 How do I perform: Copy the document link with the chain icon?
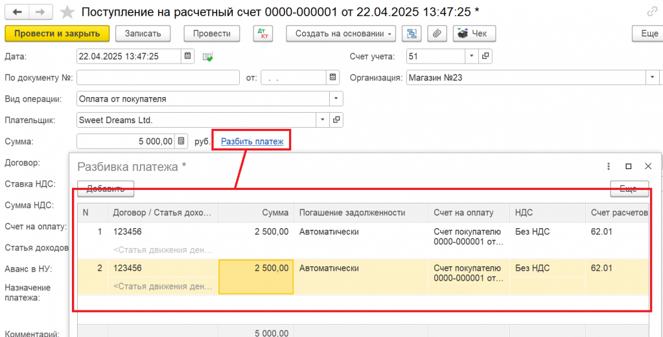point(653,12)
